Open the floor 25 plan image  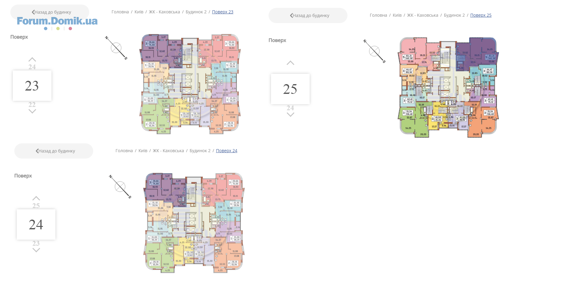point(448,87)
